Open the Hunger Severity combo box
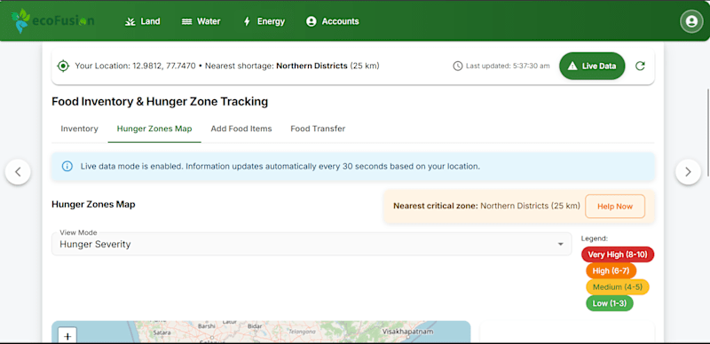The width and height of the screenshot is (710, 344). pyautogui.click(x=312, y=245)
